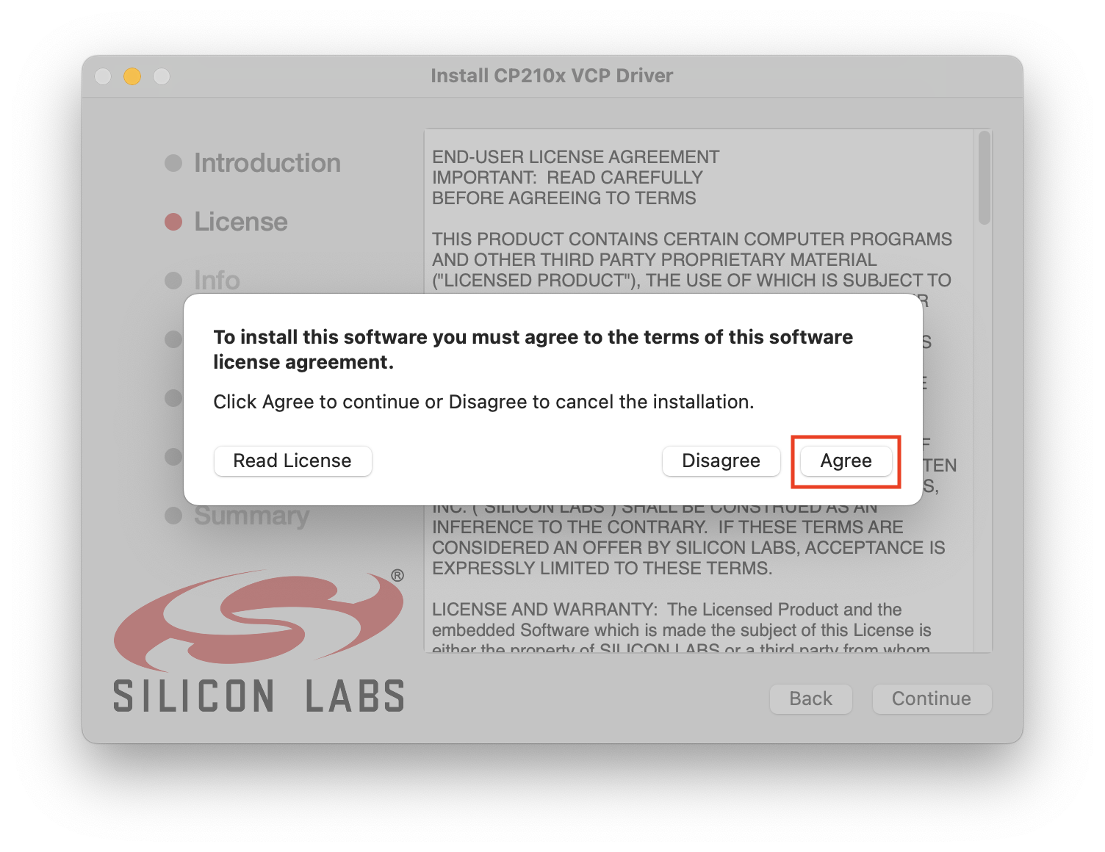Click the Continue button
This screenshot has height=852, width=1105.
[x=932, y=698]
